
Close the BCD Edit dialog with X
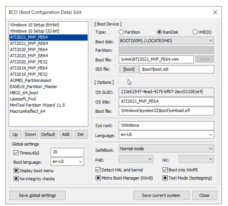tap(215, 12)
